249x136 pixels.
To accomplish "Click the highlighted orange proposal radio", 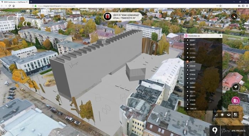I will tap(187, 62).
